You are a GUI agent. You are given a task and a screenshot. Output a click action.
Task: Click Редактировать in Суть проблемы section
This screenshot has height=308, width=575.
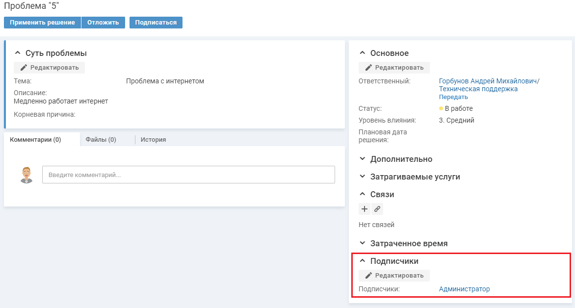49,68
